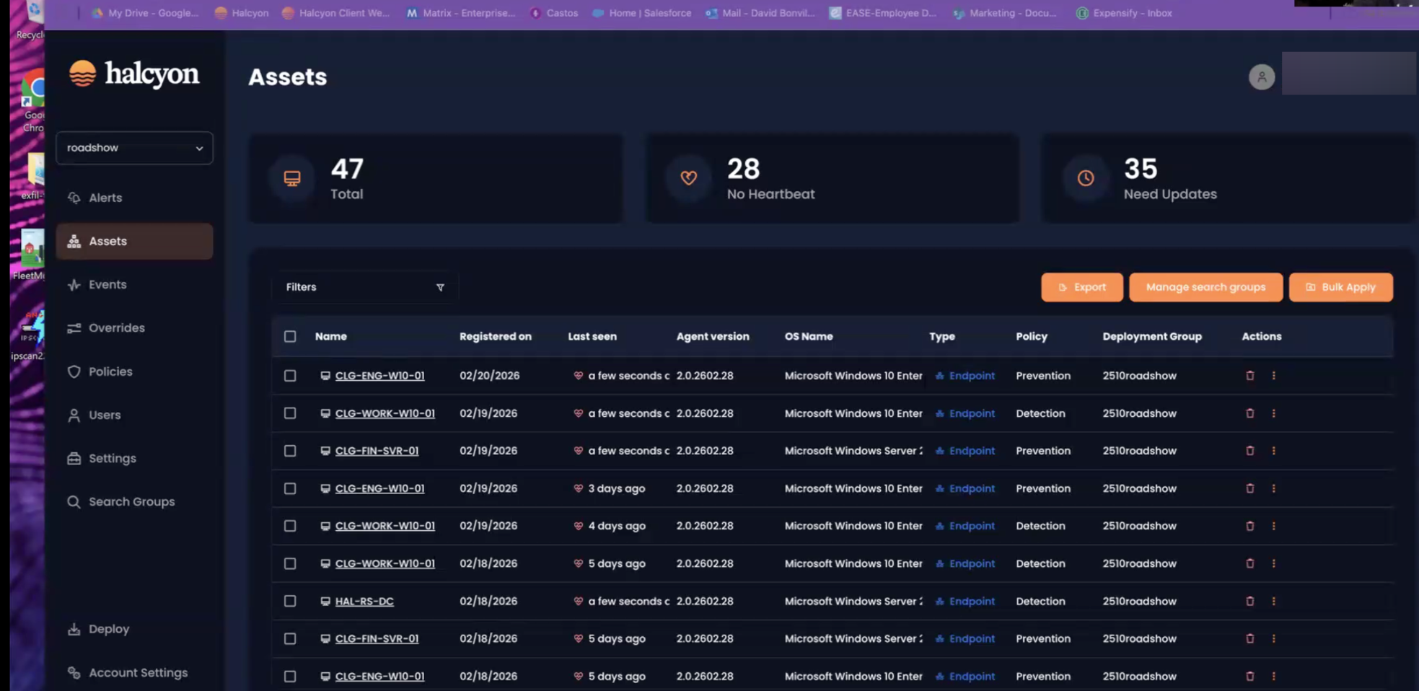Open the user profile avatar
The width and height of the screenshot is (1419, 691).
[1262, 77]
